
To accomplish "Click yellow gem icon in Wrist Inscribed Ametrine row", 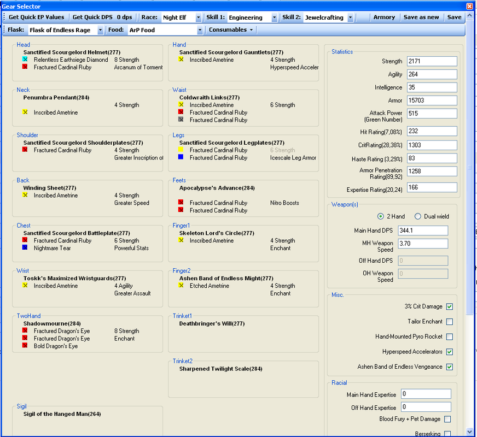I will [x=25, y=285].
